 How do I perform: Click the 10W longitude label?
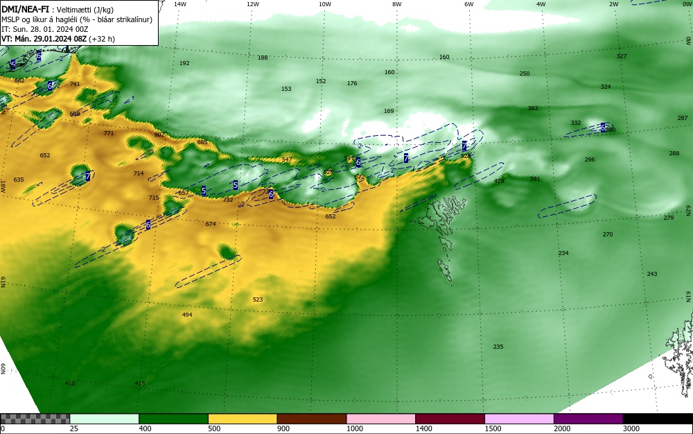pos(325,4)
